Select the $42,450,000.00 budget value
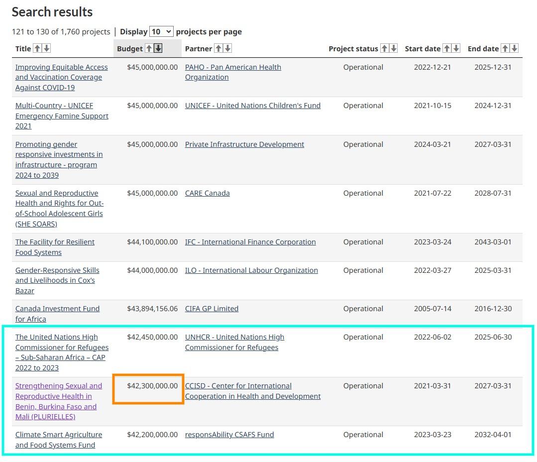Screen dimensions: 537x462 coord(152,338)
